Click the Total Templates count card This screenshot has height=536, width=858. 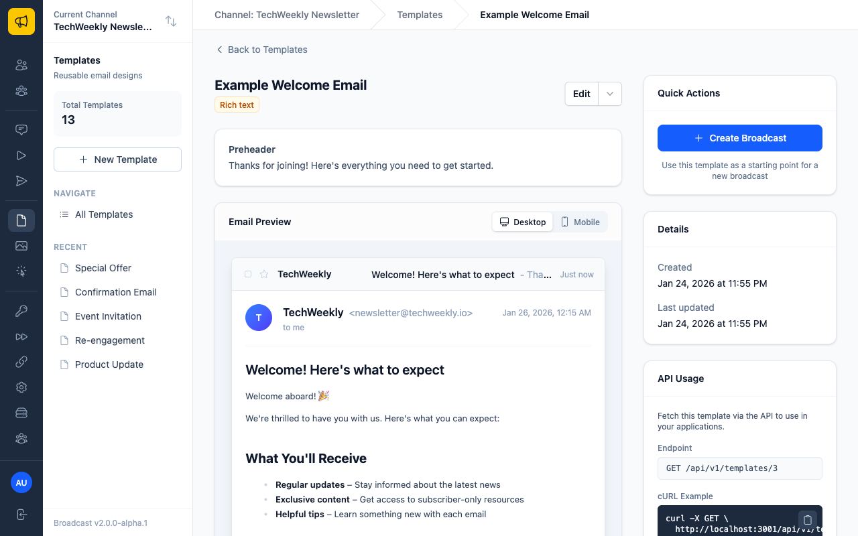117,114
